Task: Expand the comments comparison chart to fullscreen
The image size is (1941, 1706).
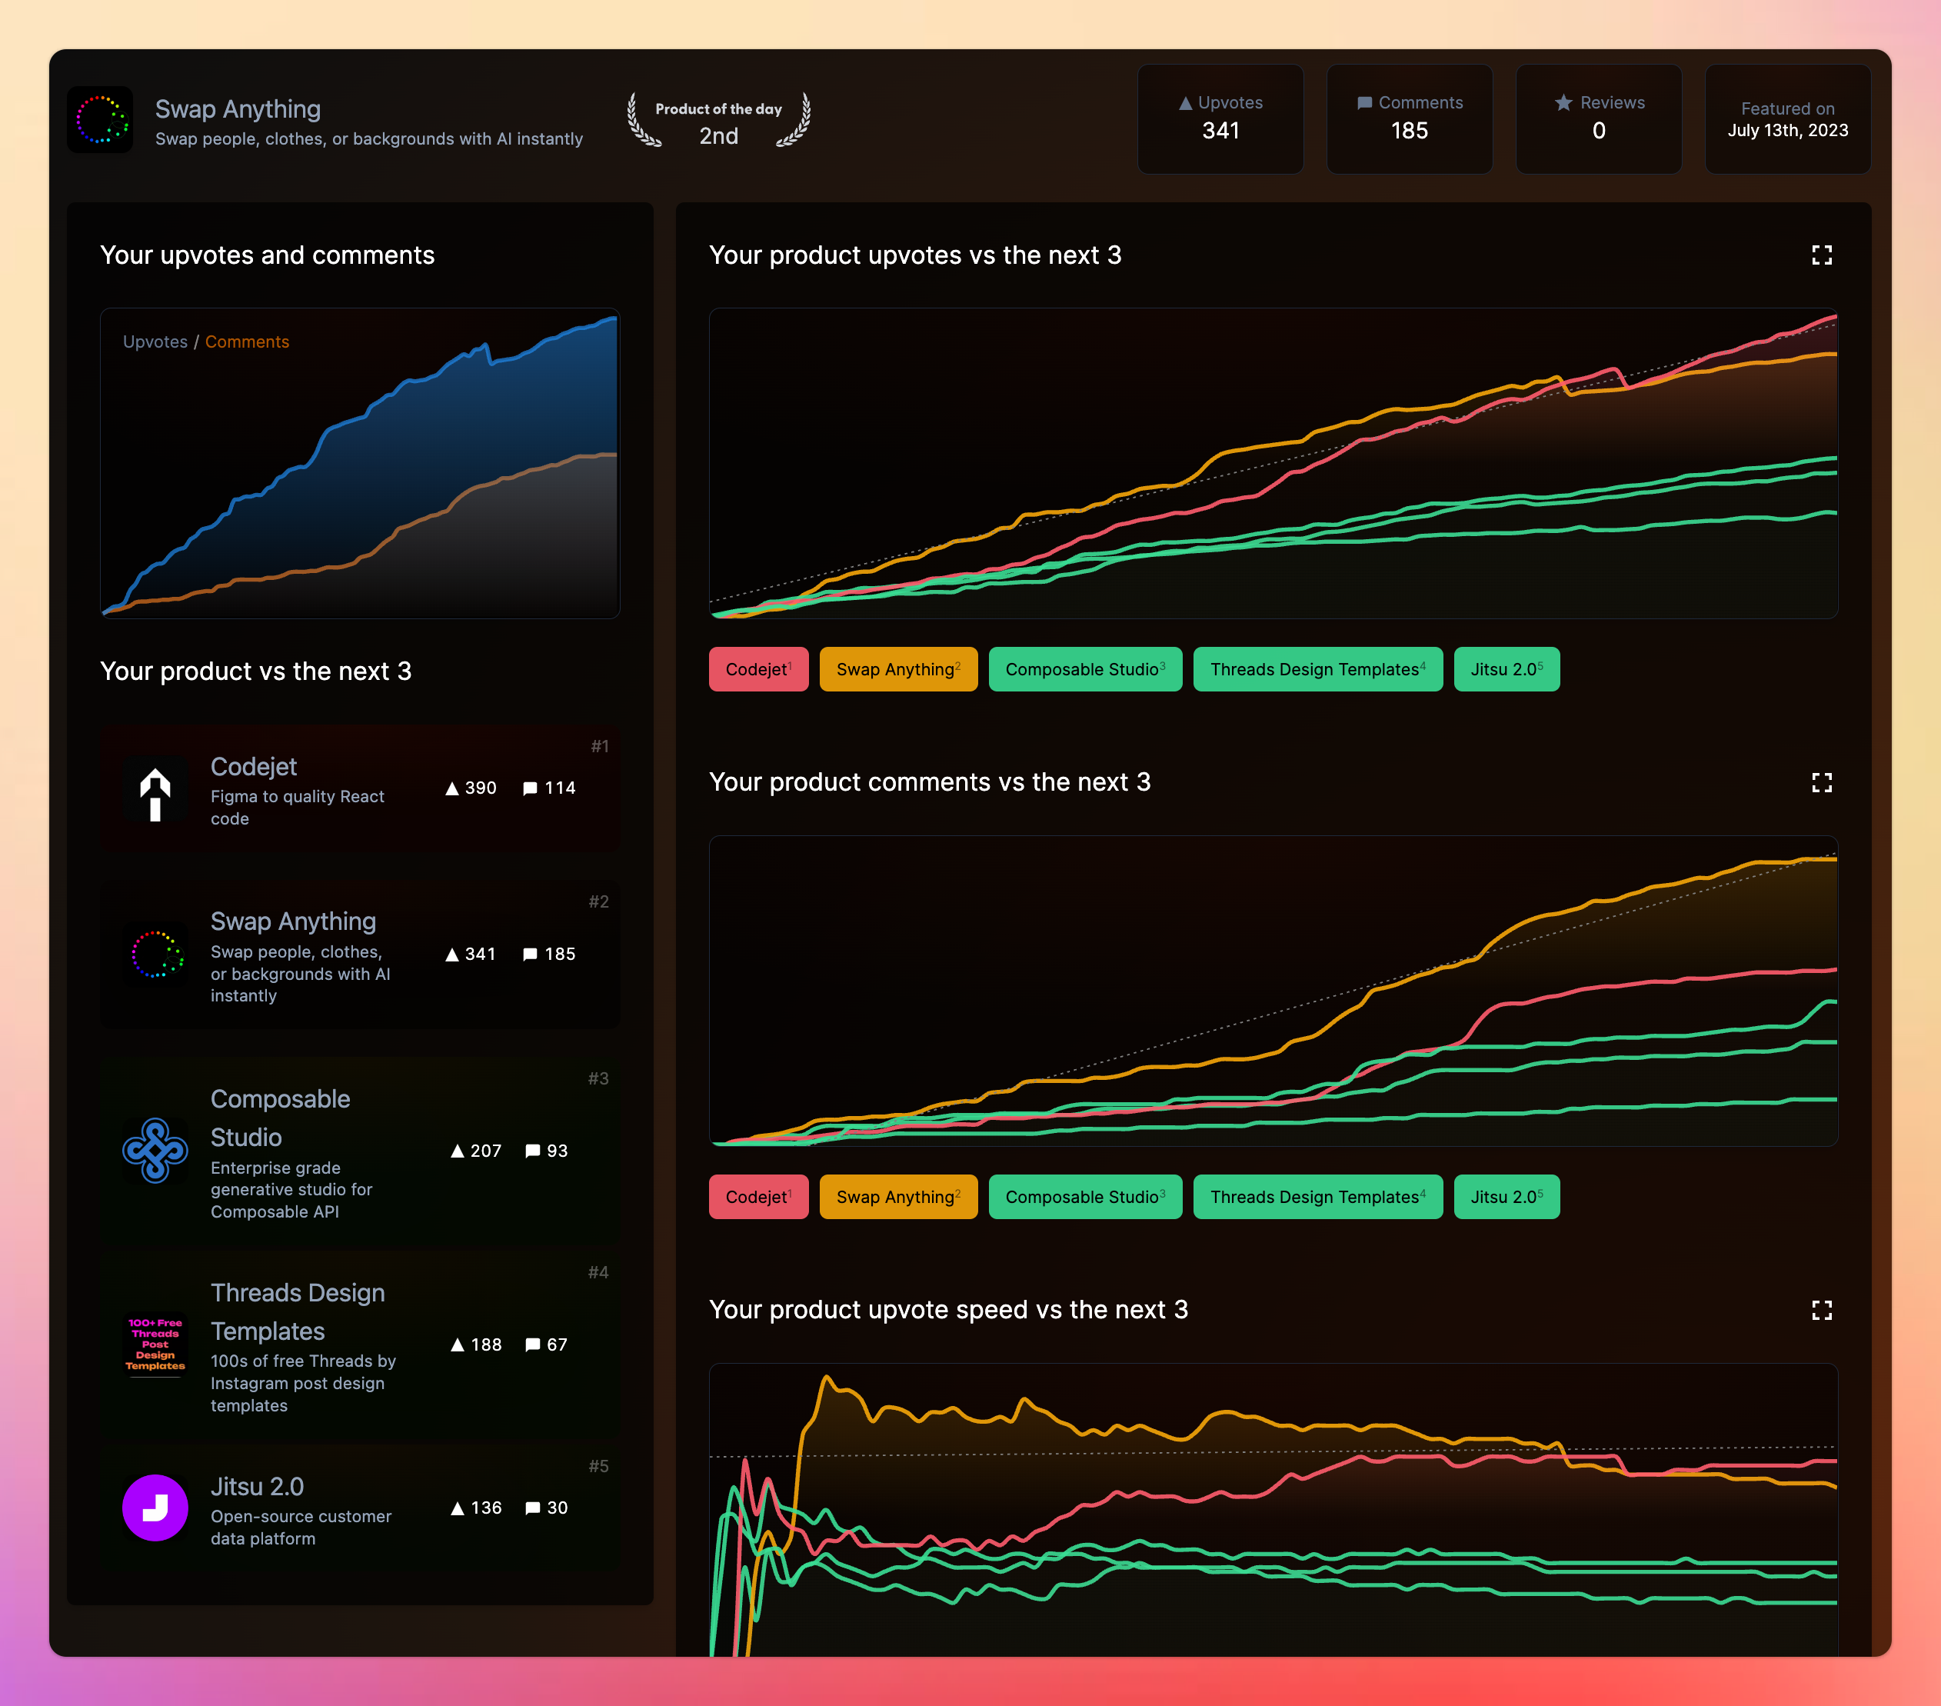Action: pos(1821,783)
